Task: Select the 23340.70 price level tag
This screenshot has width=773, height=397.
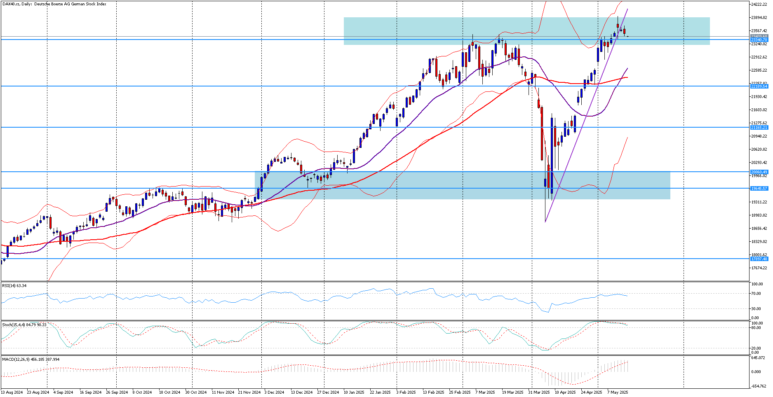Action: [x=759, y=40]
